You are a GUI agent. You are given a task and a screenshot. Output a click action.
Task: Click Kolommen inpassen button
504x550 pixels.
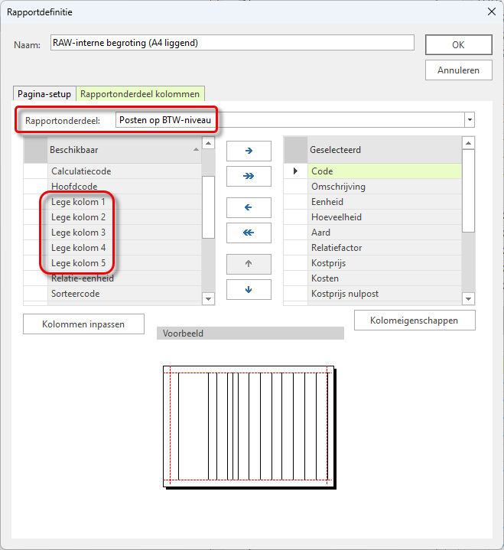[x=83, y=324]
